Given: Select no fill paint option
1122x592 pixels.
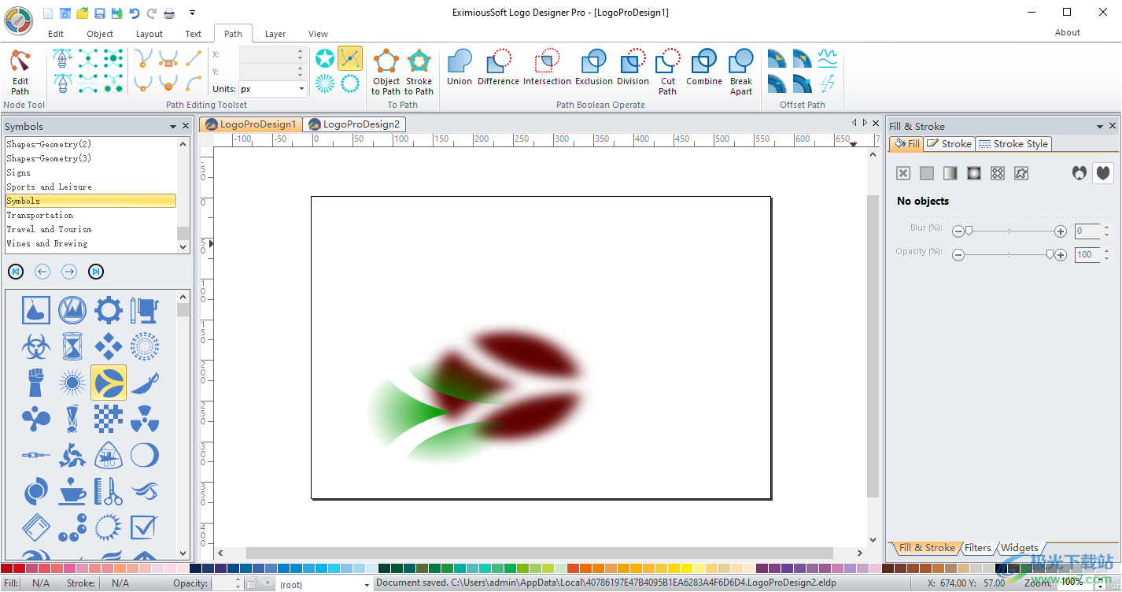Looking at the screenshot, I should pyautogui.click(x=902, y=172).
